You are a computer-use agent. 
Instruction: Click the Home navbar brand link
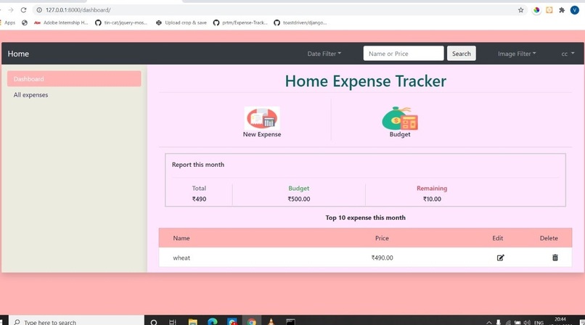point(18,54)
